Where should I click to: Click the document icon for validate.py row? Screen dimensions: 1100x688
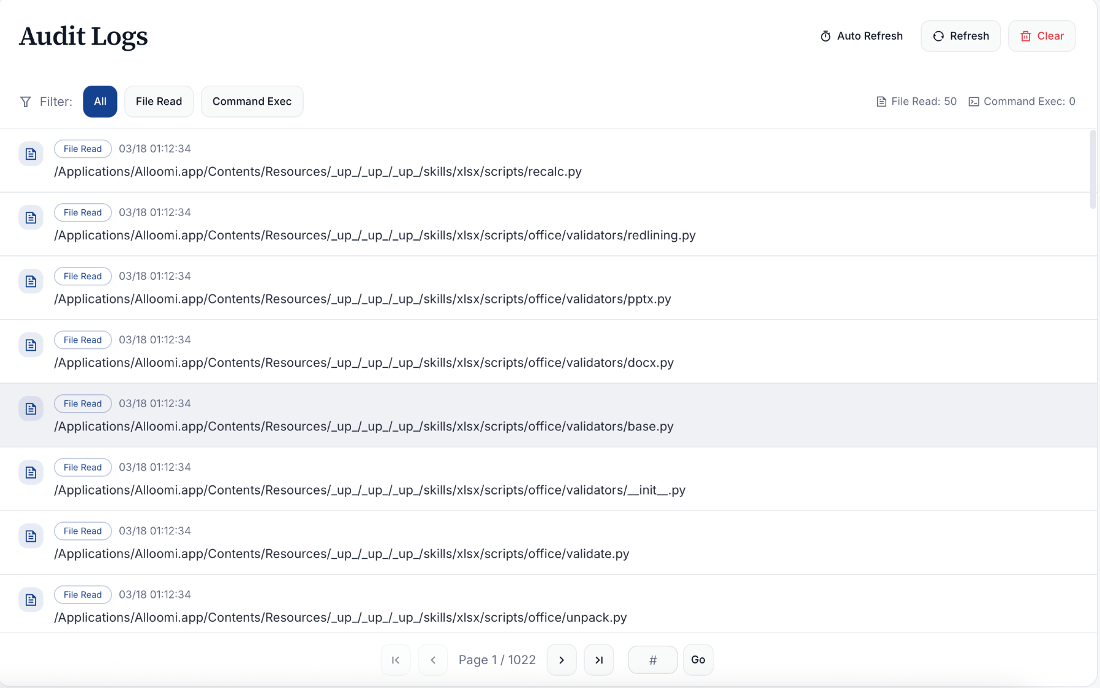[x=31, y=536]
